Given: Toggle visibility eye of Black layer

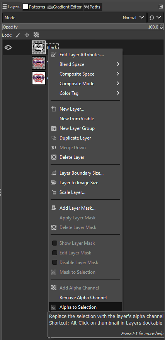Looking at the screenshot, I should click(x=8, y=47).
